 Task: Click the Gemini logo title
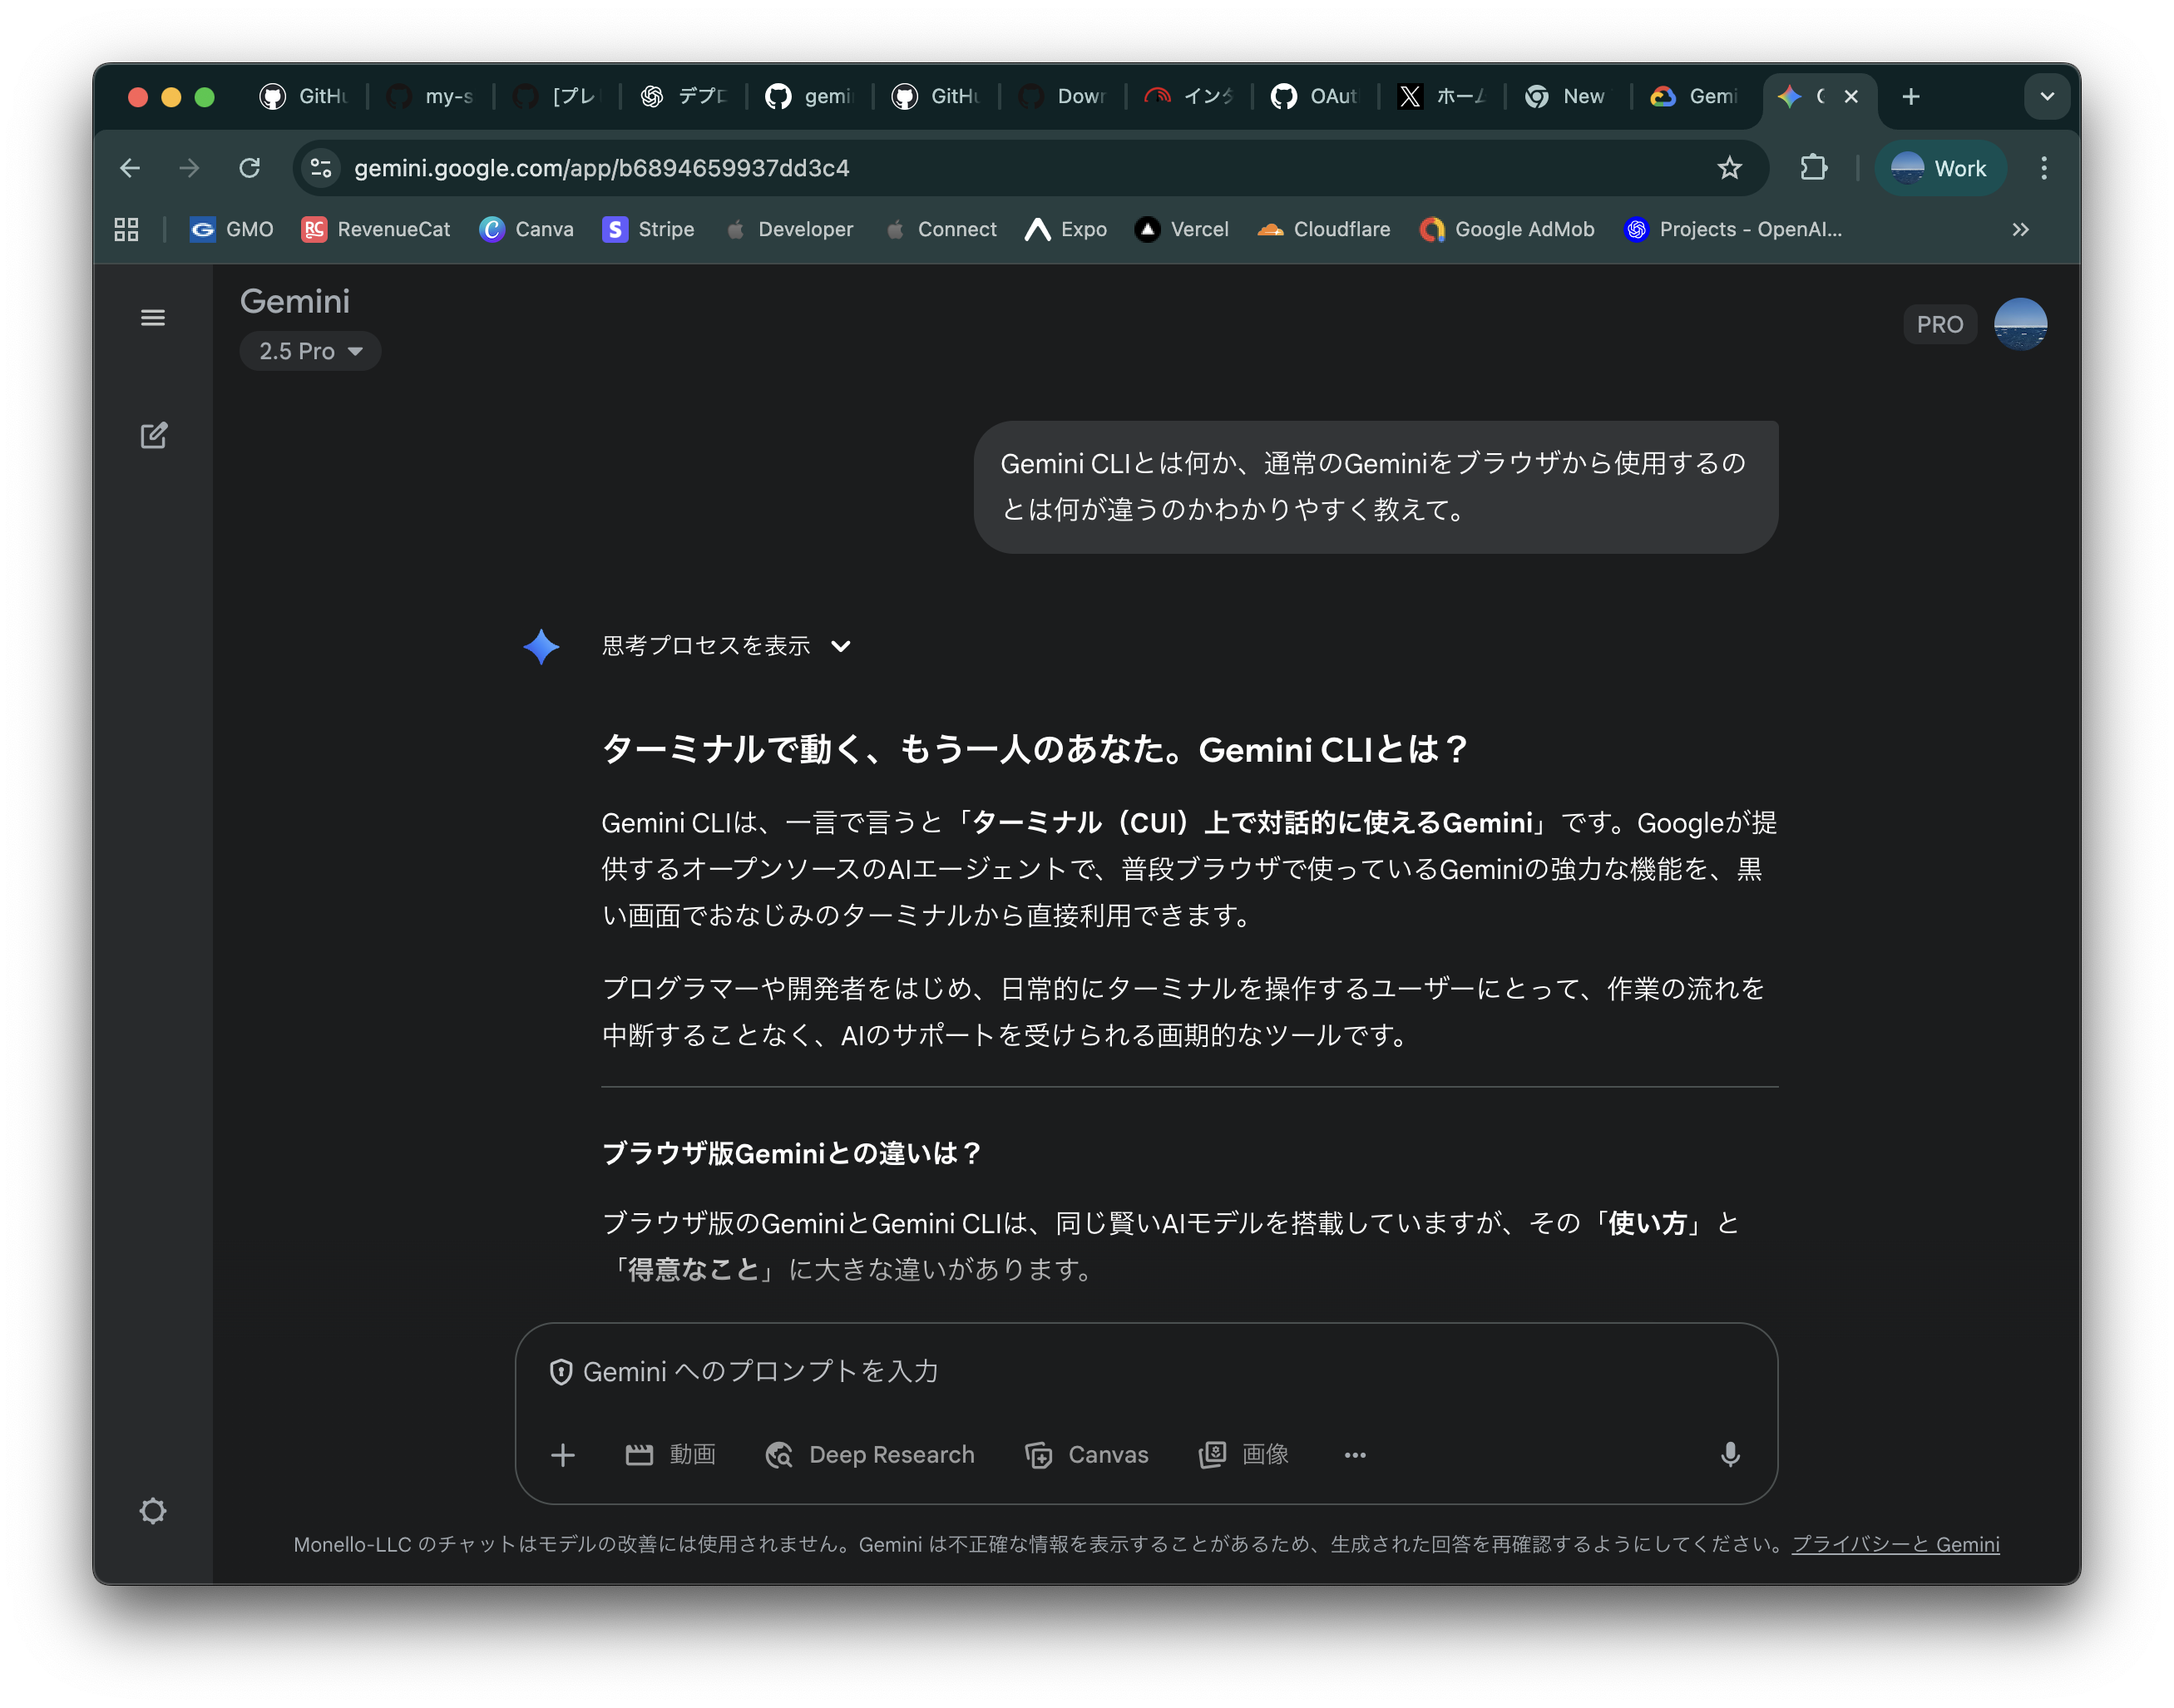[x=295, y=301]
